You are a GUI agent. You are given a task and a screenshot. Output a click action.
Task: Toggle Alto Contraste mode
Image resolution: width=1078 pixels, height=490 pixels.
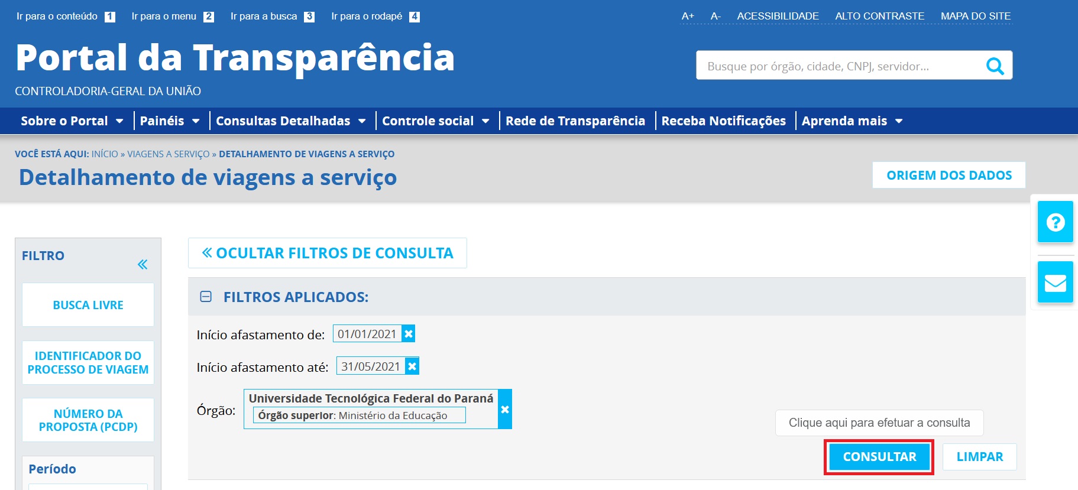pyautogui.click(x=879, y=17)
